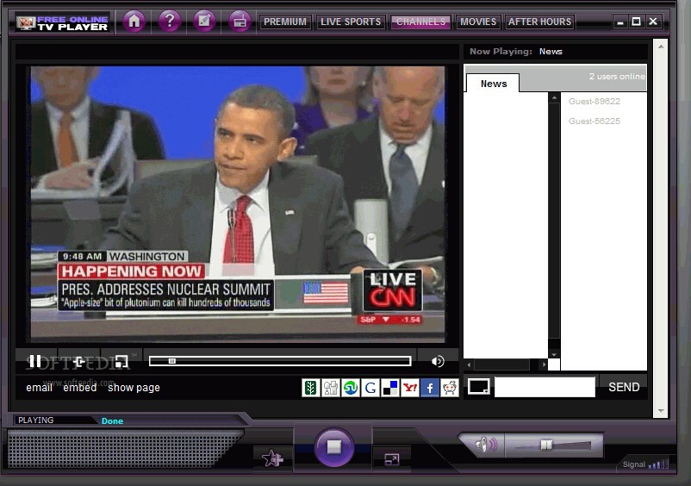
Task: Pause the video in the player
Action: pos(35,361)
